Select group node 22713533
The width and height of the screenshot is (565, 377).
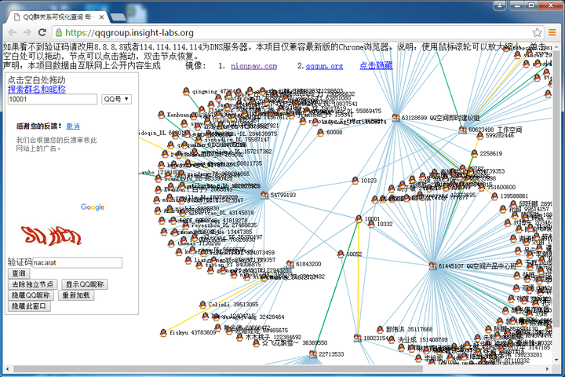[x=313, y=354]
